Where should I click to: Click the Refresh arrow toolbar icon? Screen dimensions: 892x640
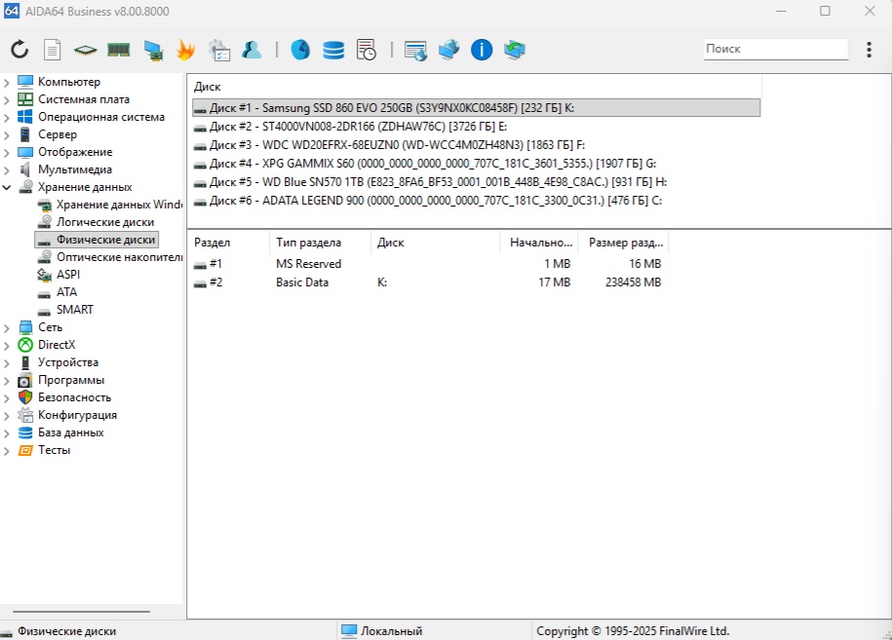pyautogui.click(x=19, y=50)
